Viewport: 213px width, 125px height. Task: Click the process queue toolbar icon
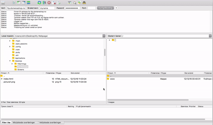[44, 3]
